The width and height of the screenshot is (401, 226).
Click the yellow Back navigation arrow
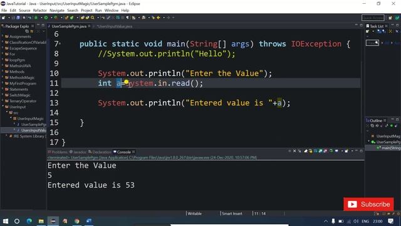click(159, 18)
